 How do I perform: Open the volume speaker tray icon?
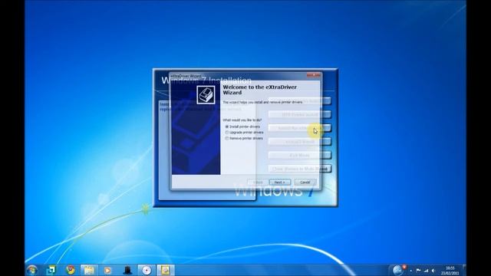coord(433,271)
